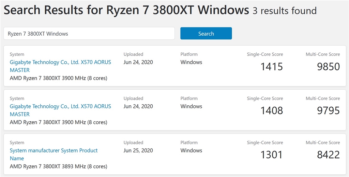Image resolution: width=349 pixels, height=177 pixels.
Task: Open the System manufacturer System Product Name link
Action: coord(54,154)
